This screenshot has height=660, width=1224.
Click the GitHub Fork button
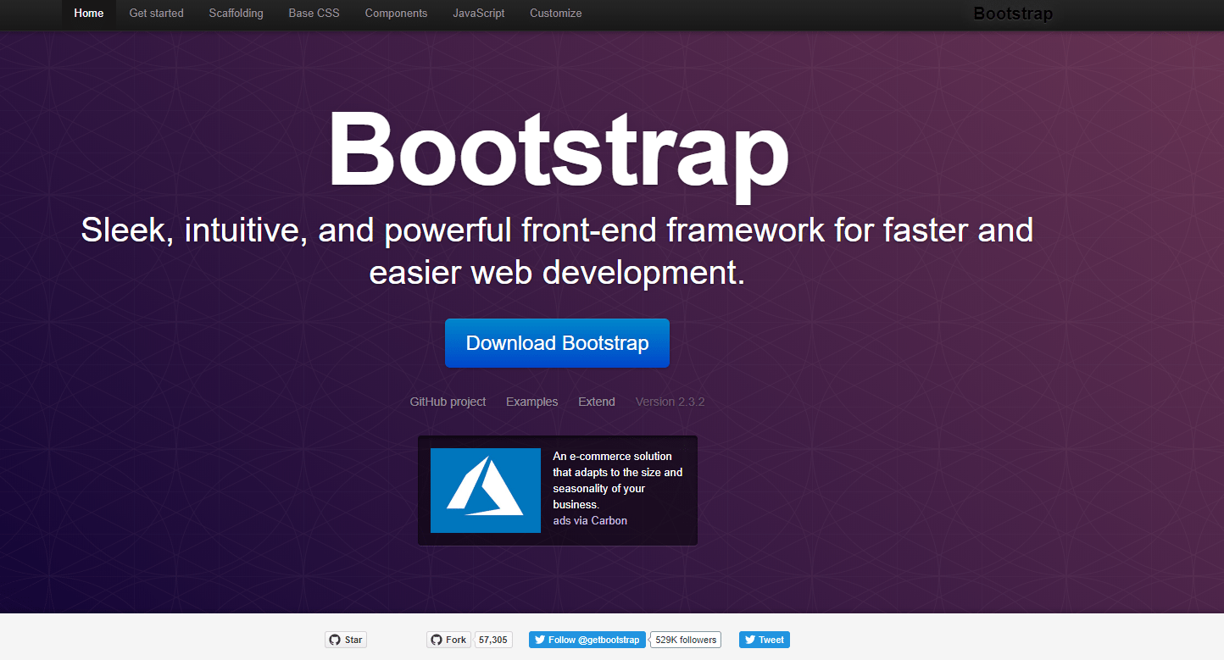(448, 640)
